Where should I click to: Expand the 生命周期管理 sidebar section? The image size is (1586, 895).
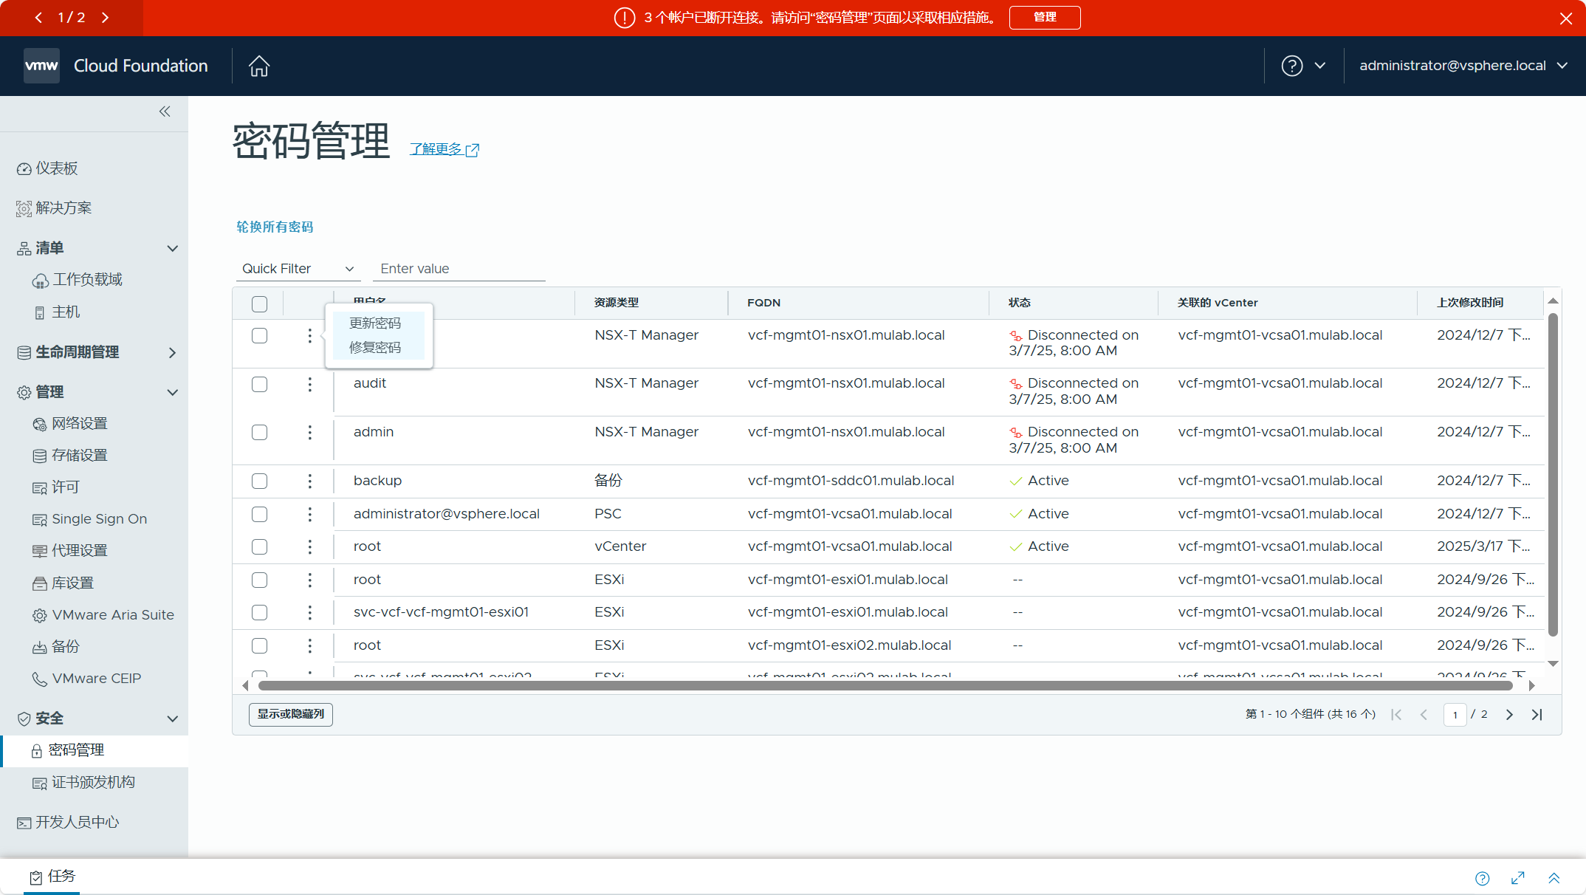[172, 352]
